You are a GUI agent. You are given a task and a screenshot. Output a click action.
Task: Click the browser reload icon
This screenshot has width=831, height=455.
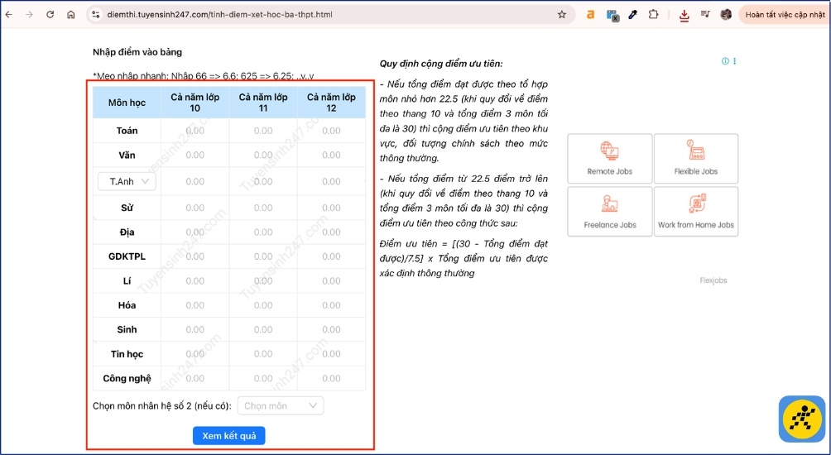click(50, 15)
